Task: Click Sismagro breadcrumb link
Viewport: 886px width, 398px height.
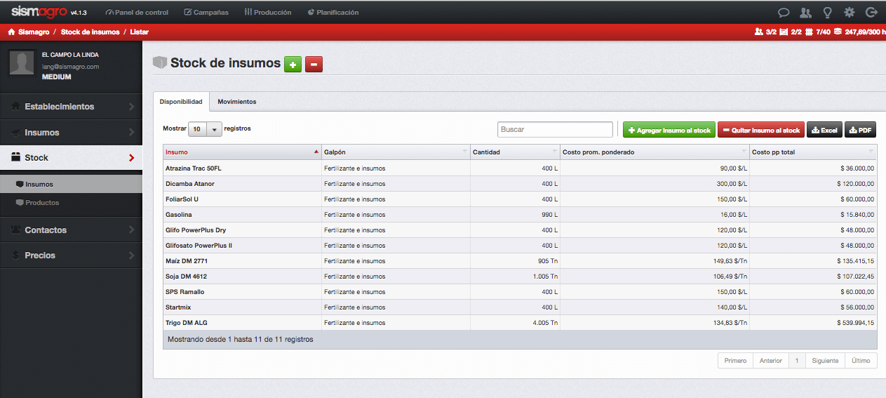Action: point(33,32)
